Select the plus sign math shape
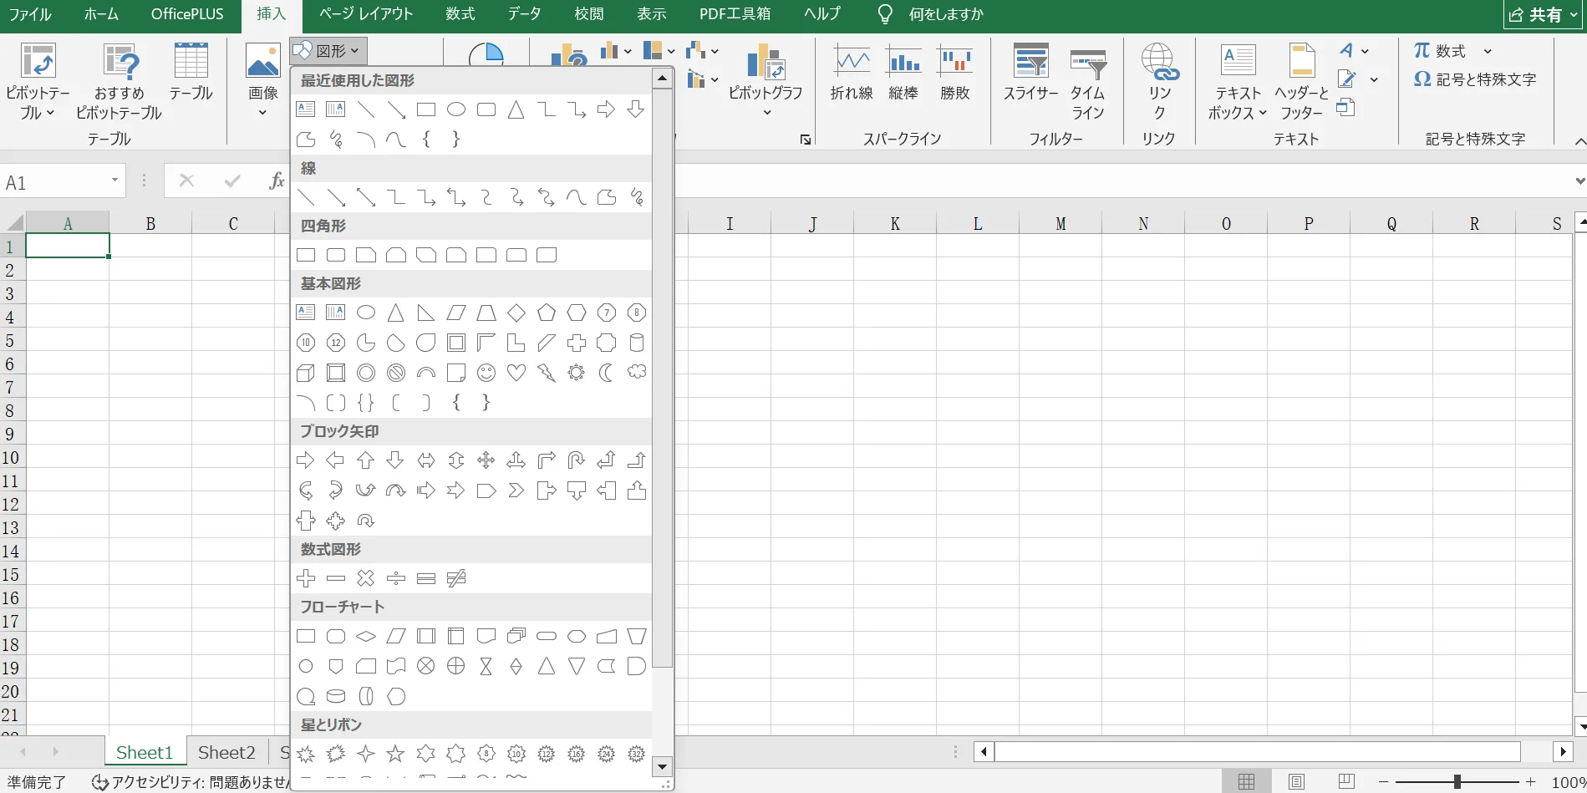Screen dimensions: 1587x793 pos(306,578)
